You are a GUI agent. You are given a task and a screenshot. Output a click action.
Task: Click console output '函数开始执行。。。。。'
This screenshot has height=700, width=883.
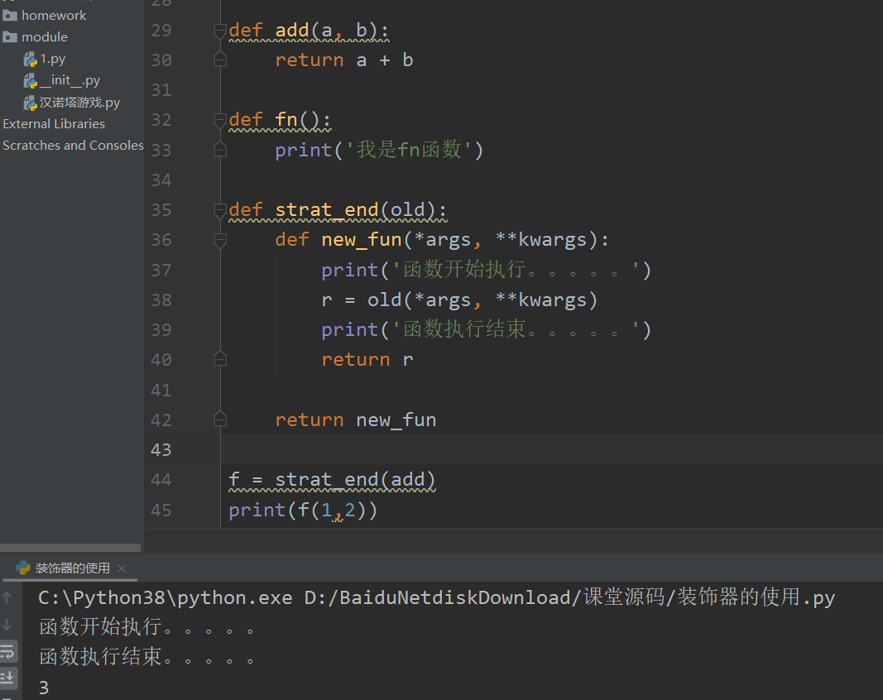click(147, 626)
